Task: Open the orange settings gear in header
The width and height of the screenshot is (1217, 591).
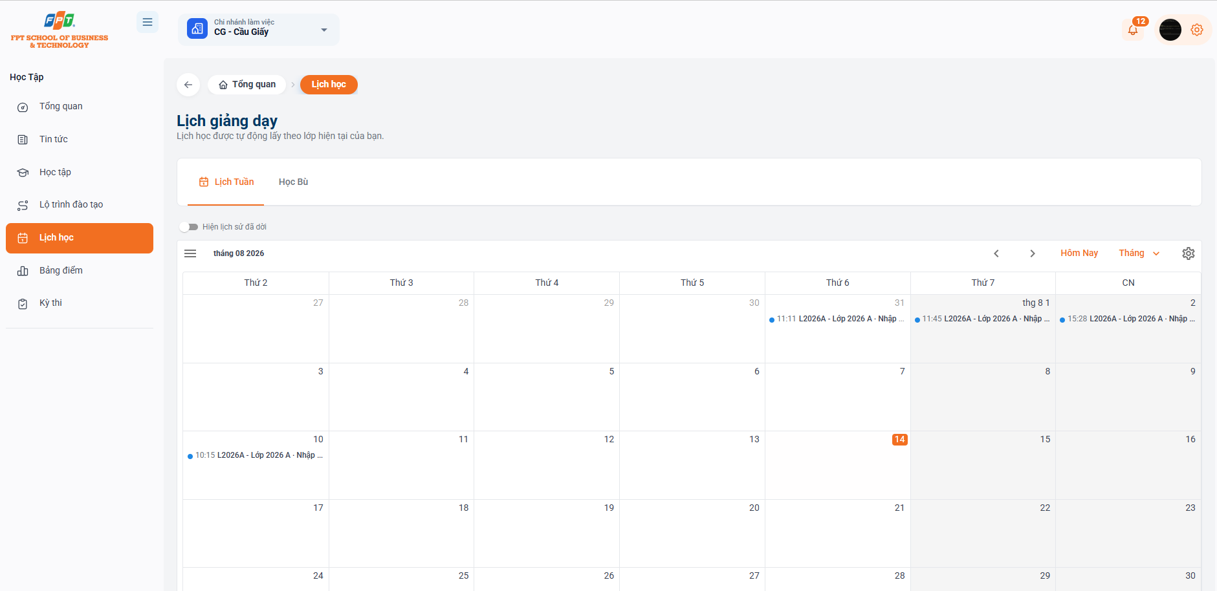Action: 1197,30
